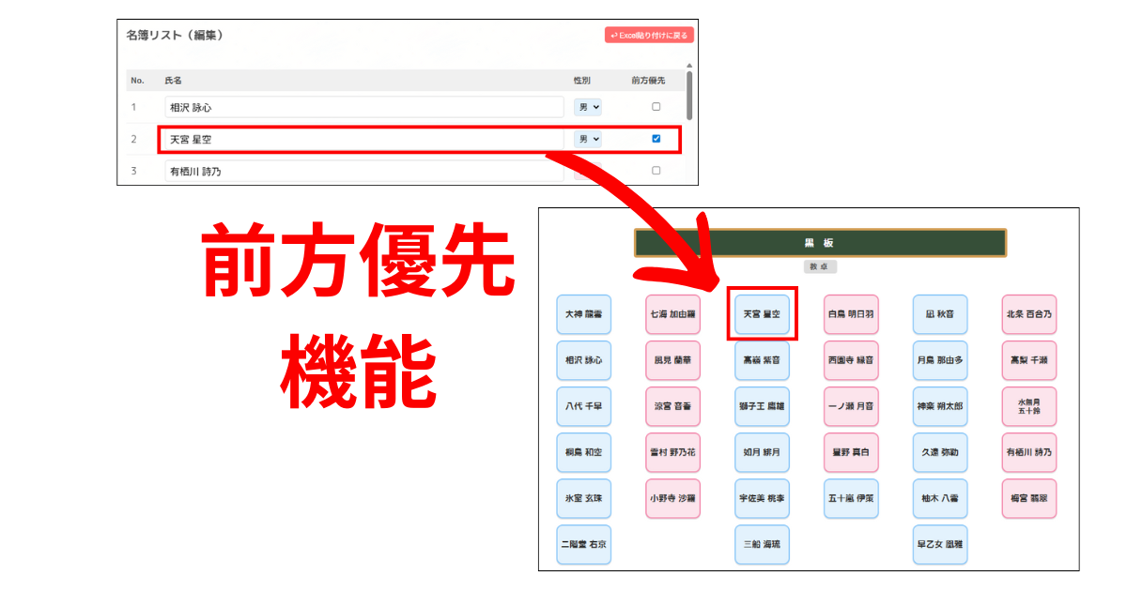Tick 前方優先 checkbox for 有栖川 詩乃
This screenshot has width=1127, height=591.
point(656,171)
